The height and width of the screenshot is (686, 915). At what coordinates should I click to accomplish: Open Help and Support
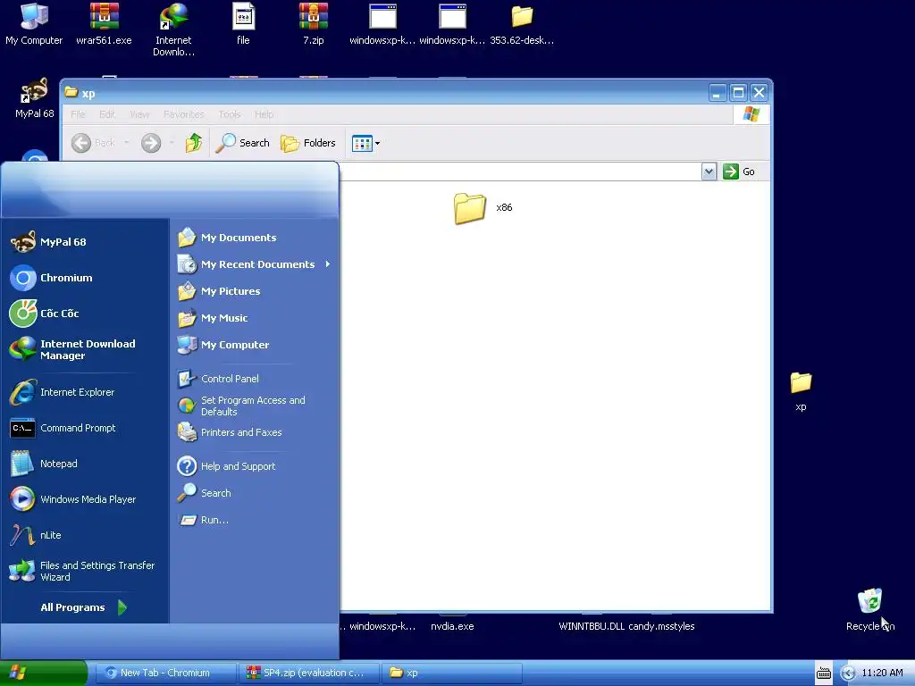click(x=255, y=466)
